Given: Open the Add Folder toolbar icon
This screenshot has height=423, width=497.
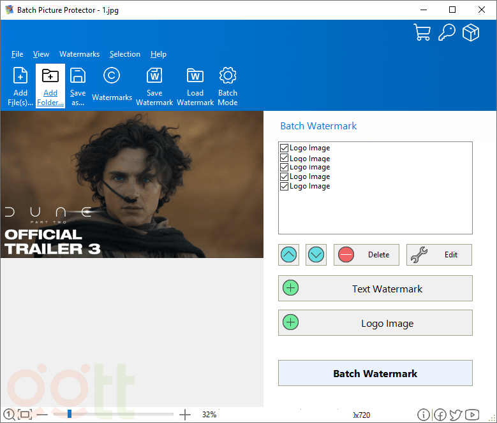Looking at the screenshot, I should [x=50, y=76].
